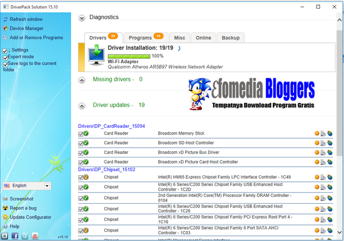The height and width of the screenshot is (241, 344).
Task: Click the vertical scrollbar thumb
Action: [x=339, y=92]
